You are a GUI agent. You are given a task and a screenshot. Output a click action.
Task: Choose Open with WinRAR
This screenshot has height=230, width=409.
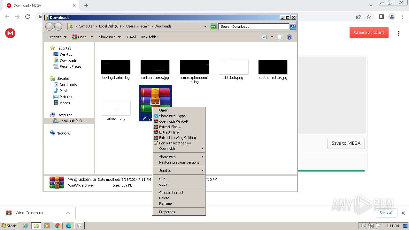click(x=179, y=121)
